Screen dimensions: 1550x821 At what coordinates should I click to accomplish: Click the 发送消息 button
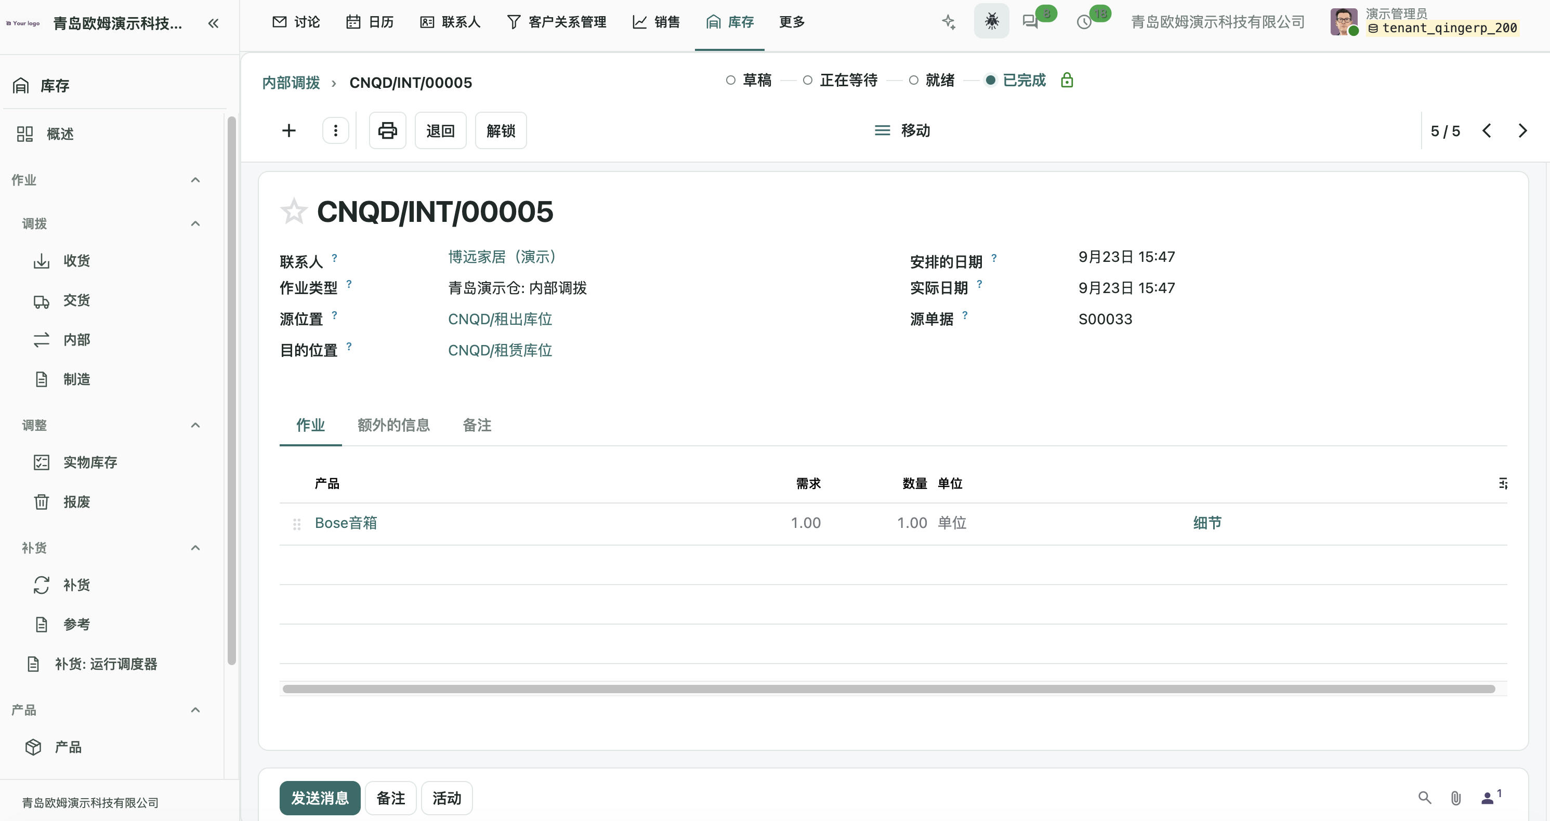coord(320,798)
